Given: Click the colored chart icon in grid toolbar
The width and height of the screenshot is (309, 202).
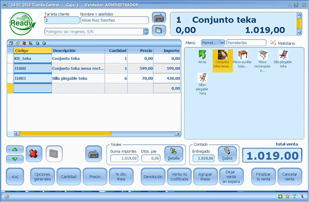Looking at the screenshot, I should 31,43.
